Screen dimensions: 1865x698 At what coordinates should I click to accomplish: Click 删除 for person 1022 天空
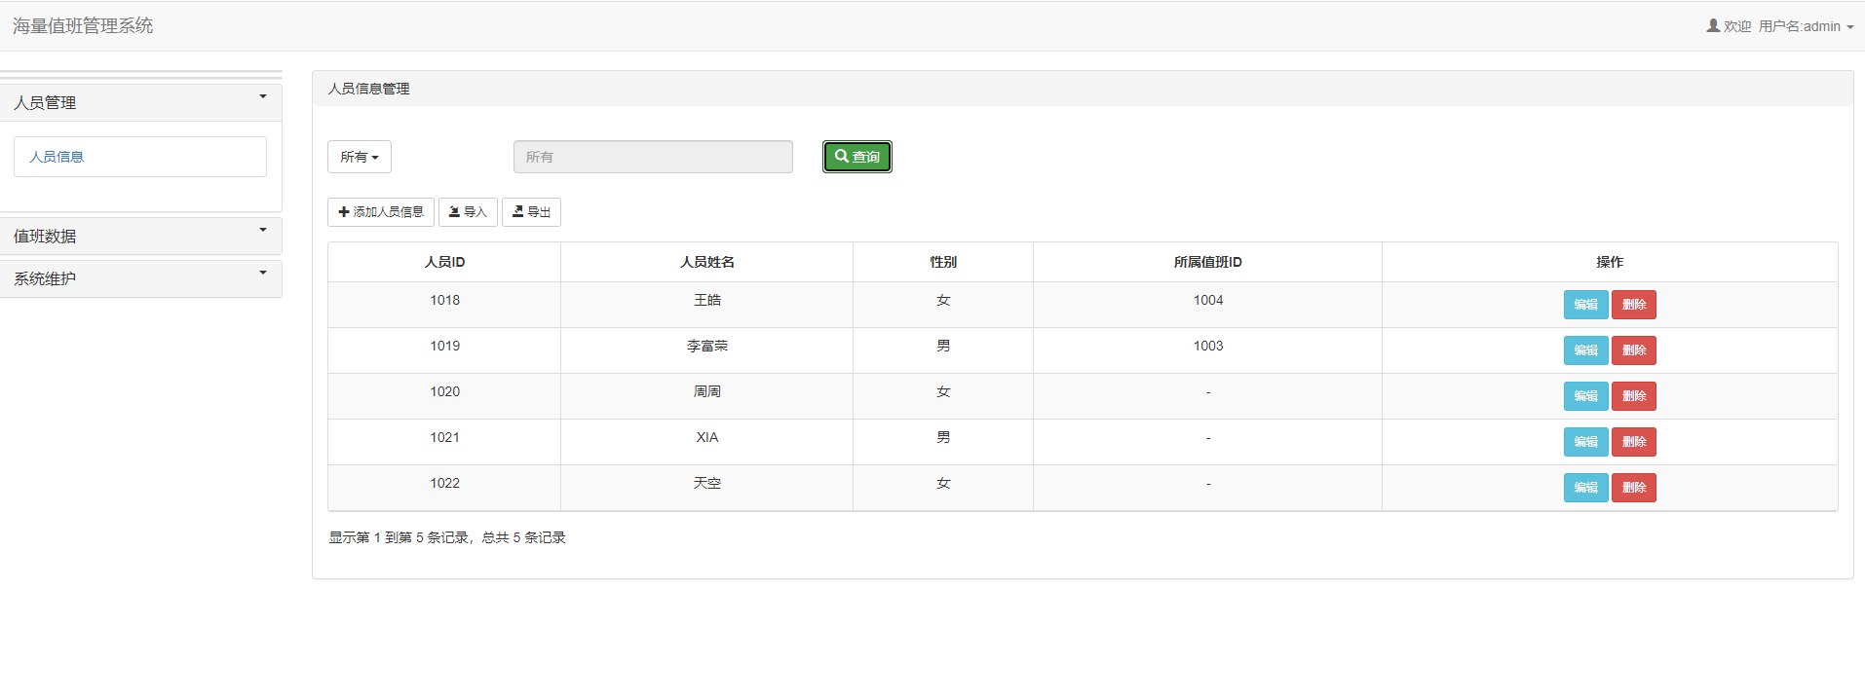pyautogui.click(x=1634, y=488)
